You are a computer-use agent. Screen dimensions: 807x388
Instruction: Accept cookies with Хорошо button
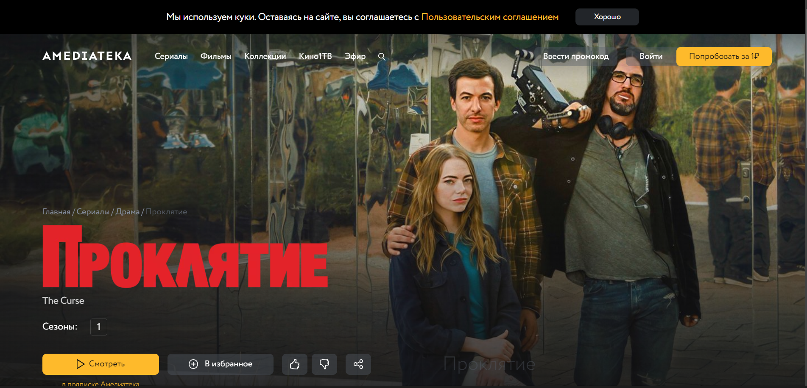[x=607, y=17]
